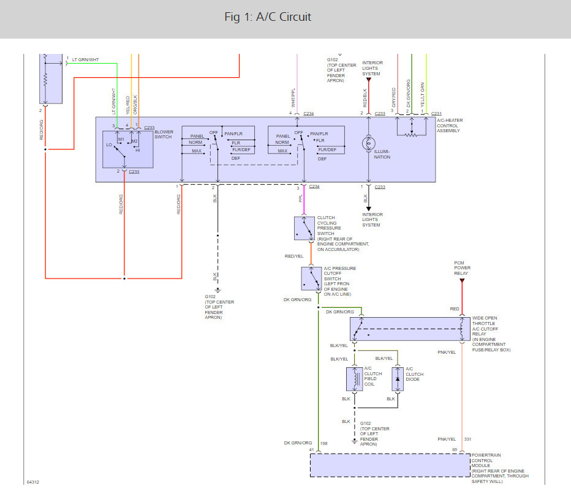Click the ground symbol below the dashed BLK wire
The image size is (571, 494).
217,290
